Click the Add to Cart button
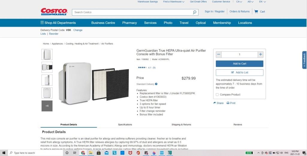The image size is (307, 156). tap(240, 64)
